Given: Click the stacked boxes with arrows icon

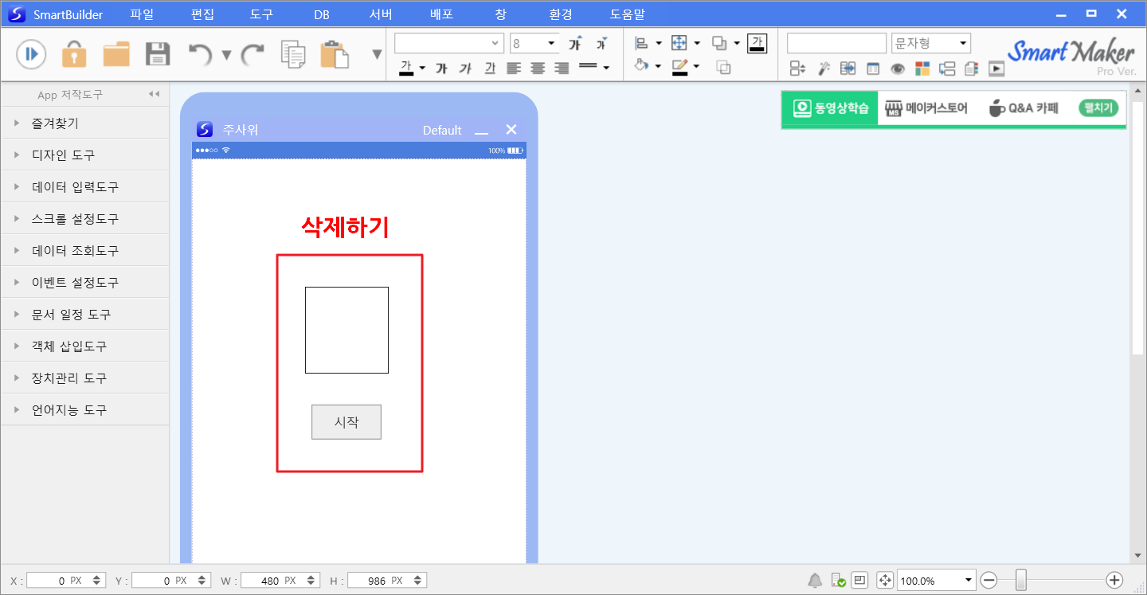Looking at the screenshot, I should [797, 69].
